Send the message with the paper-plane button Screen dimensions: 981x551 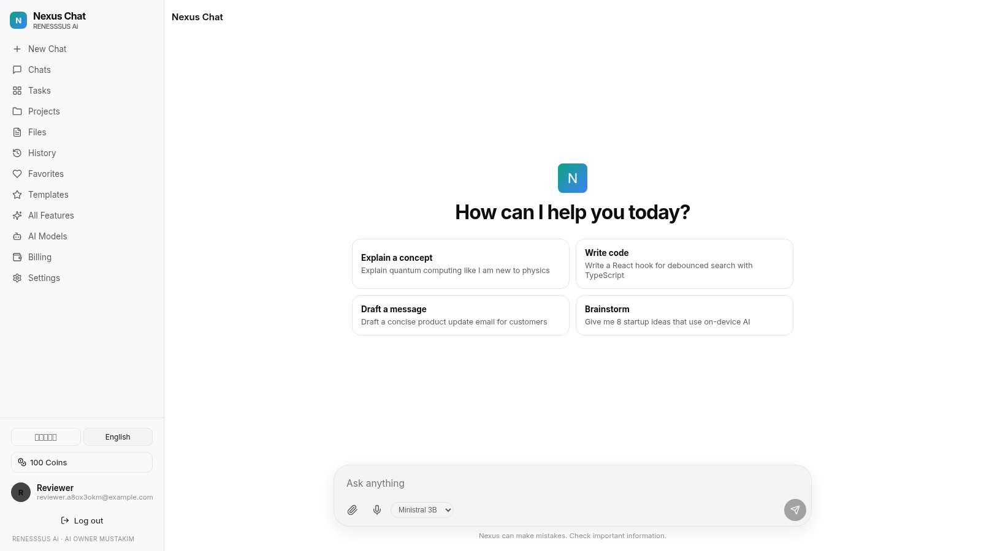point(795,510)
